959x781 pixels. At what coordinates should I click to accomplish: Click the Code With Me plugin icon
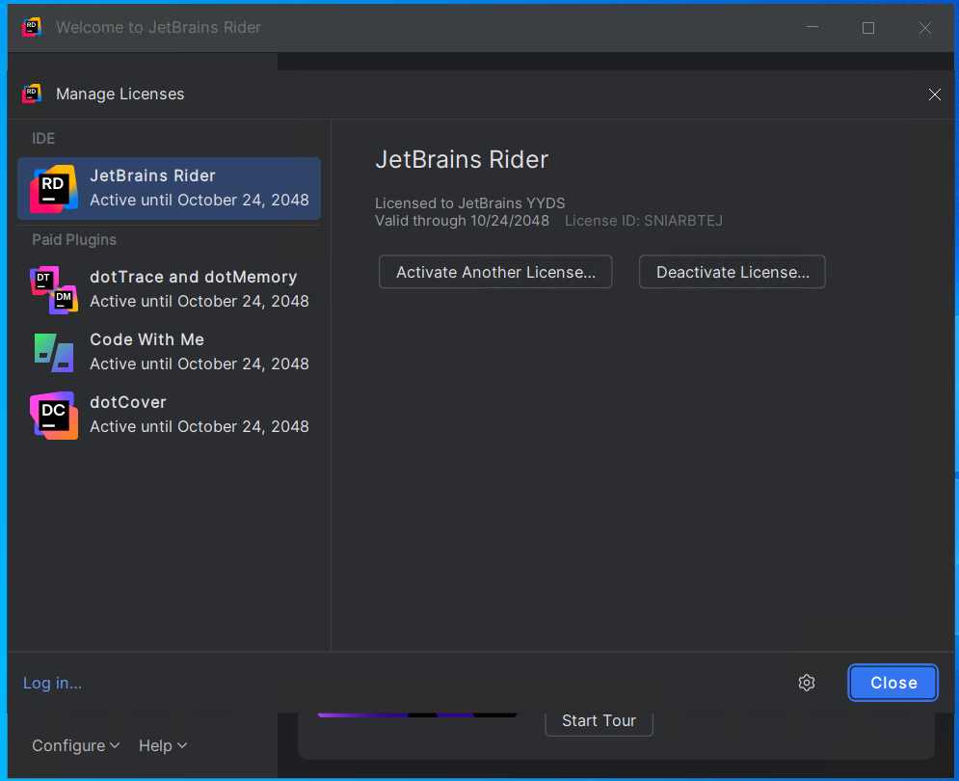click(x=54, y=353)
